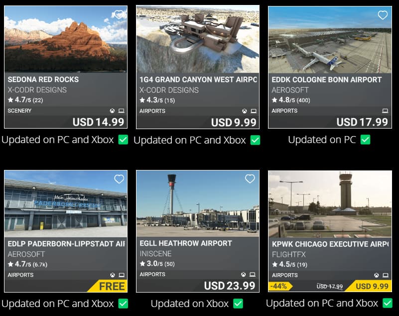This screenshot has height=316, width=399.
Task: Click the discounted USD 9.99 price on KPWK
Action: [x=372, y=286]
